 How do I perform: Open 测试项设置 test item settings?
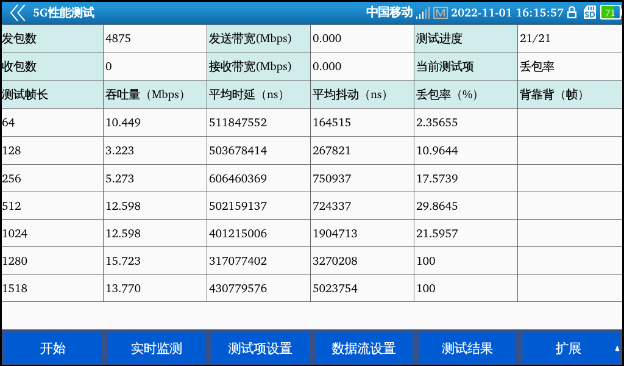(x=260, y=348)
